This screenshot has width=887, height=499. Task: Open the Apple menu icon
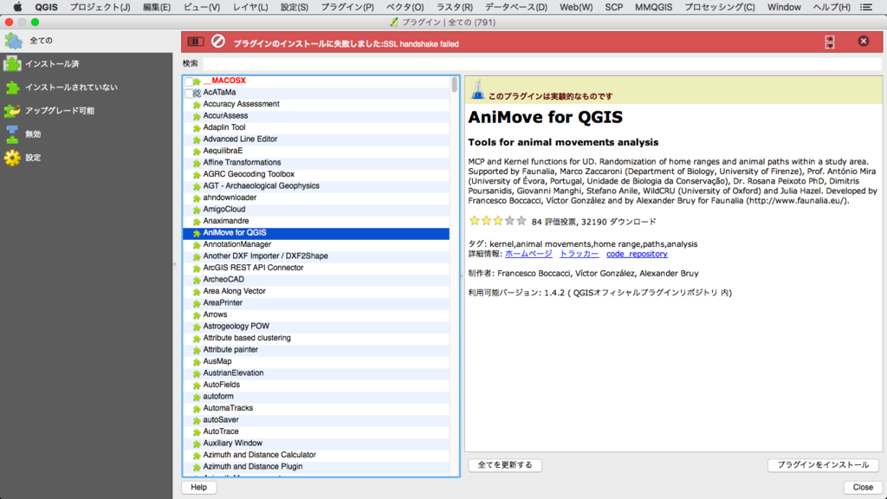click(17, 7)
